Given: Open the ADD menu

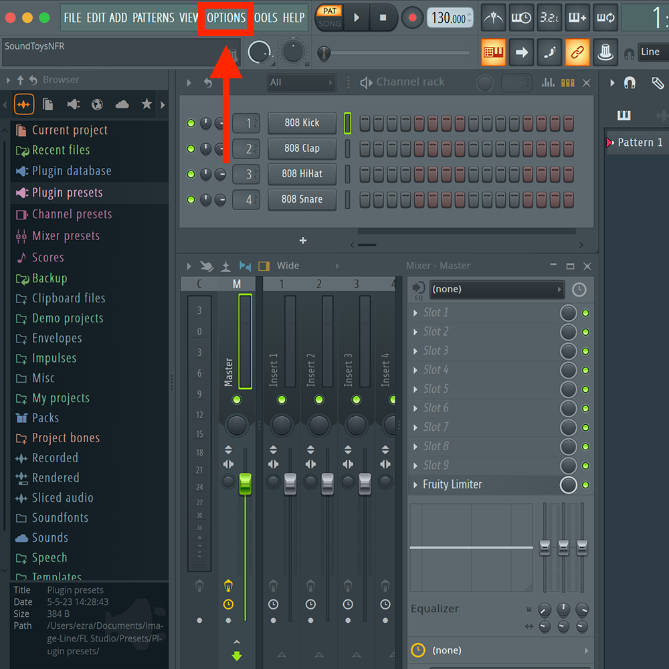Looking at the screenshot, I should (x=118, y=18).
